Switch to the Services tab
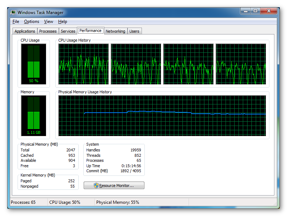The image size is (287, 216). [68, 31]
